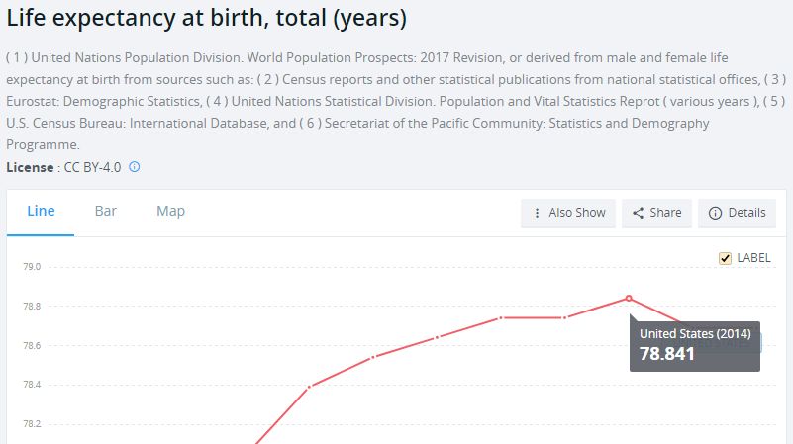This screenshot has width=793, height=444.
Task: Click the highlighted 2014 peak data point
Action: tap(629, 298)
